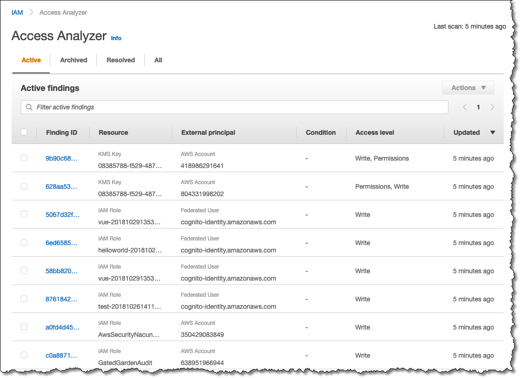520x378 pixels.
Task: Click the filter active findings input field
Action: tap(185, 107)
